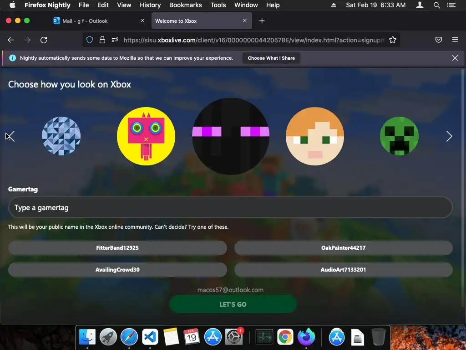
Task: Open the File menu
Action: 84,5
